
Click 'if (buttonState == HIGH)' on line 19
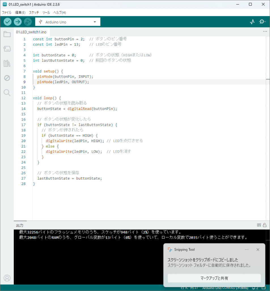click(x=67, y=136)
